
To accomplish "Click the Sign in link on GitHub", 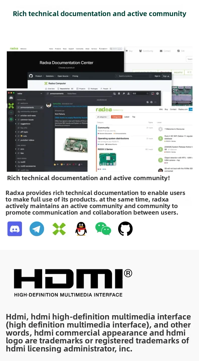I will click(x=157, y=76).
